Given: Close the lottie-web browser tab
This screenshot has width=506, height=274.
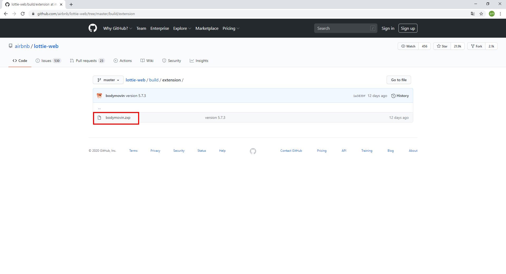Looking at the screenshot, I should pos(61,4).
